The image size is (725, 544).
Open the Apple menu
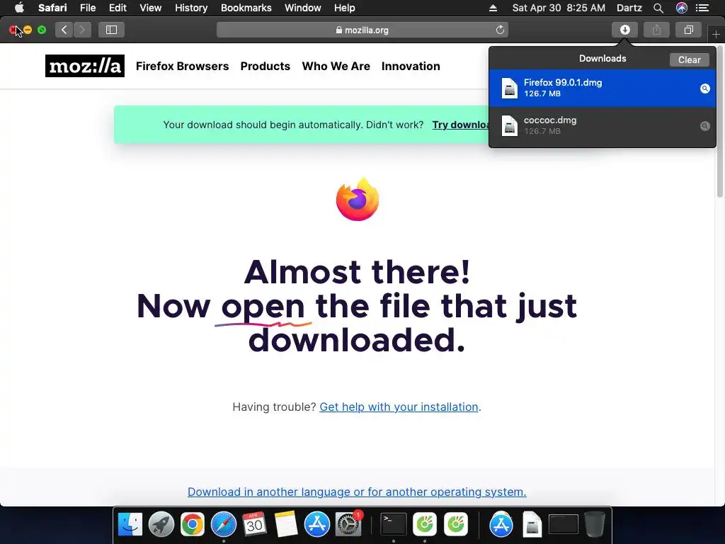click(19, 8)
